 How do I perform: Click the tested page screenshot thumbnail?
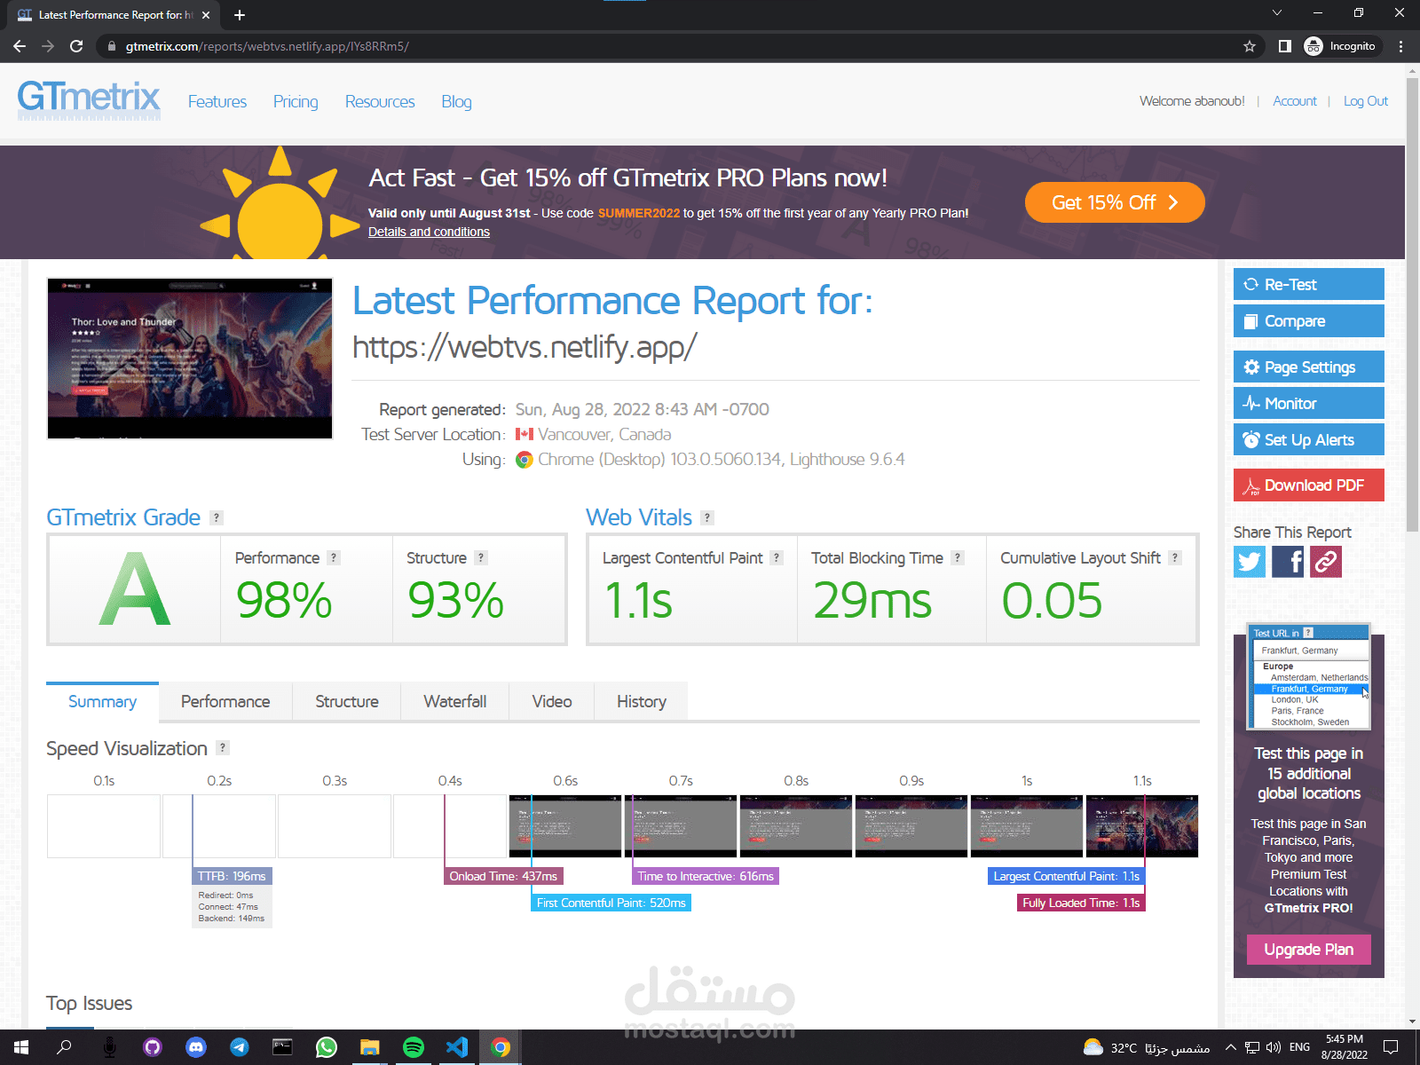click(190, 359)
